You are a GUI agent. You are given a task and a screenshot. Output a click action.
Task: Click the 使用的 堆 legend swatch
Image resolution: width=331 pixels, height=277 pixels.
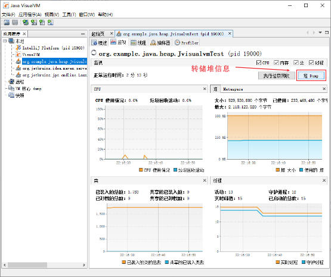pyautogui.click(x=301, y=170)
